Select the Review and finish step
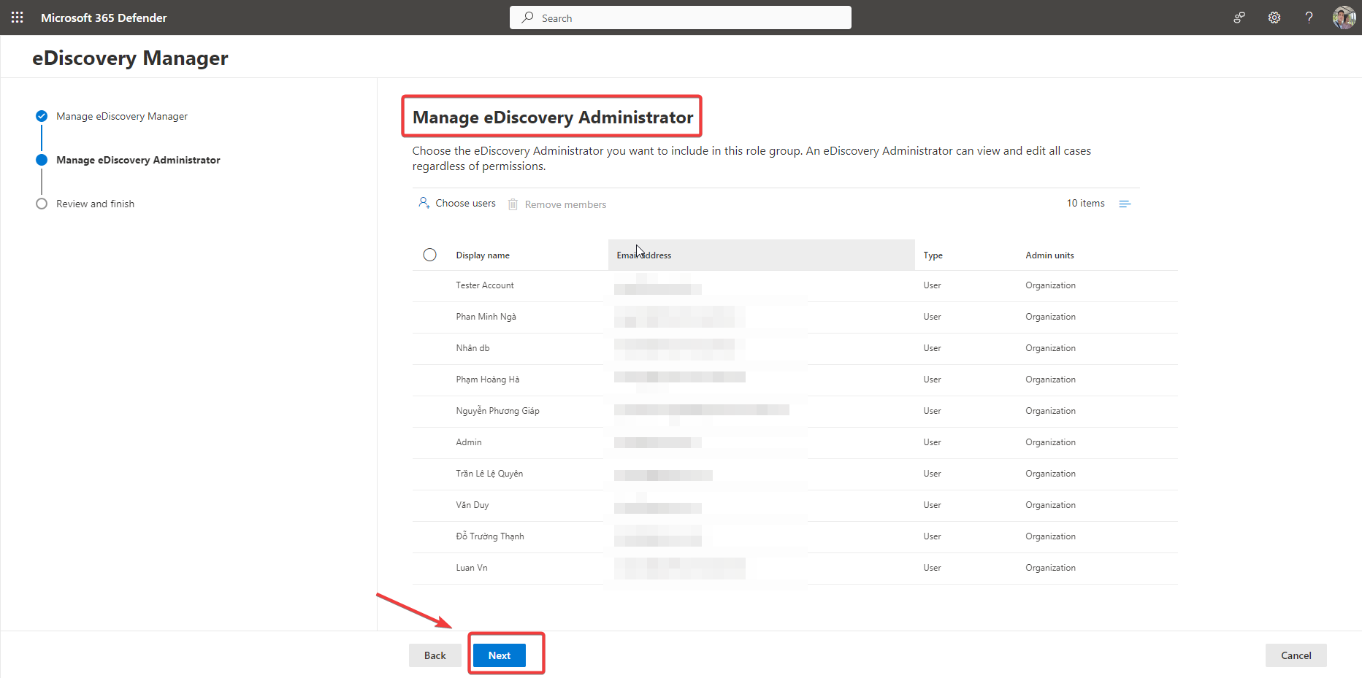 click(x=95, y=204)
